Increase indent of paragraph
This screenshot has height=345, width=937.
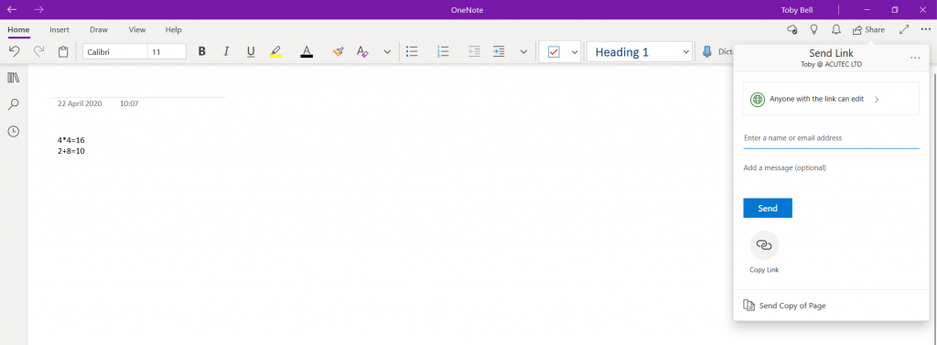coord(499,52)
